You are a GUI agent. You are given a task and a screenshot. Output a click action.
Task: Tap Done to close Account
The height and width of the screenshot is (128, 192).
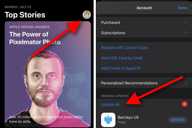(x=182, y=8)
